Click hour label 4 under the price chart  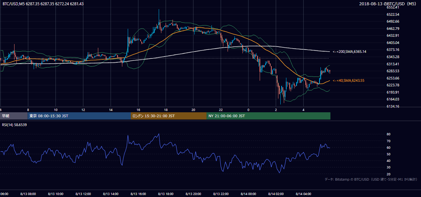click(x=303, y=110)
